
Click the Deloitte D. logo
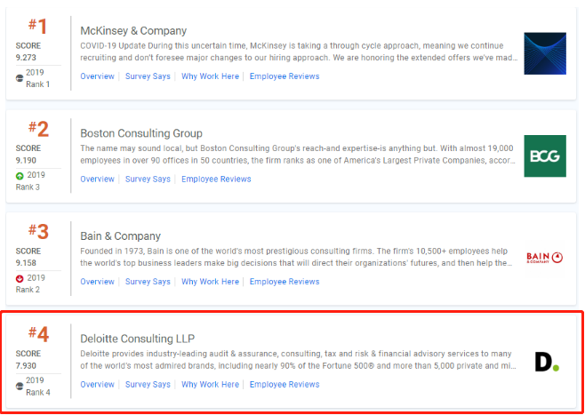tap(547, 362)
